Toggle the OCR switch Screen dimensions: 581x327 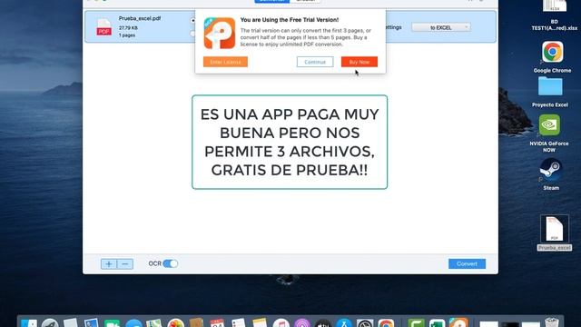pos(170,263)
